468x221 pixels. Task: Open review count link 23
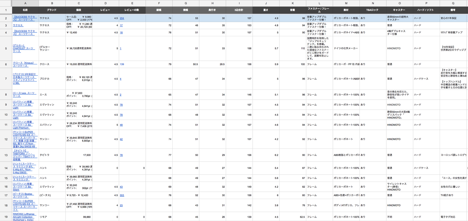pyautogui.click(x=121, y=206)
